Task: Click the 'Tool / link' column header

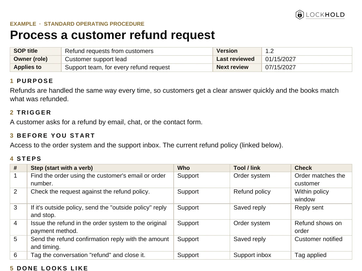Action: 260,168
